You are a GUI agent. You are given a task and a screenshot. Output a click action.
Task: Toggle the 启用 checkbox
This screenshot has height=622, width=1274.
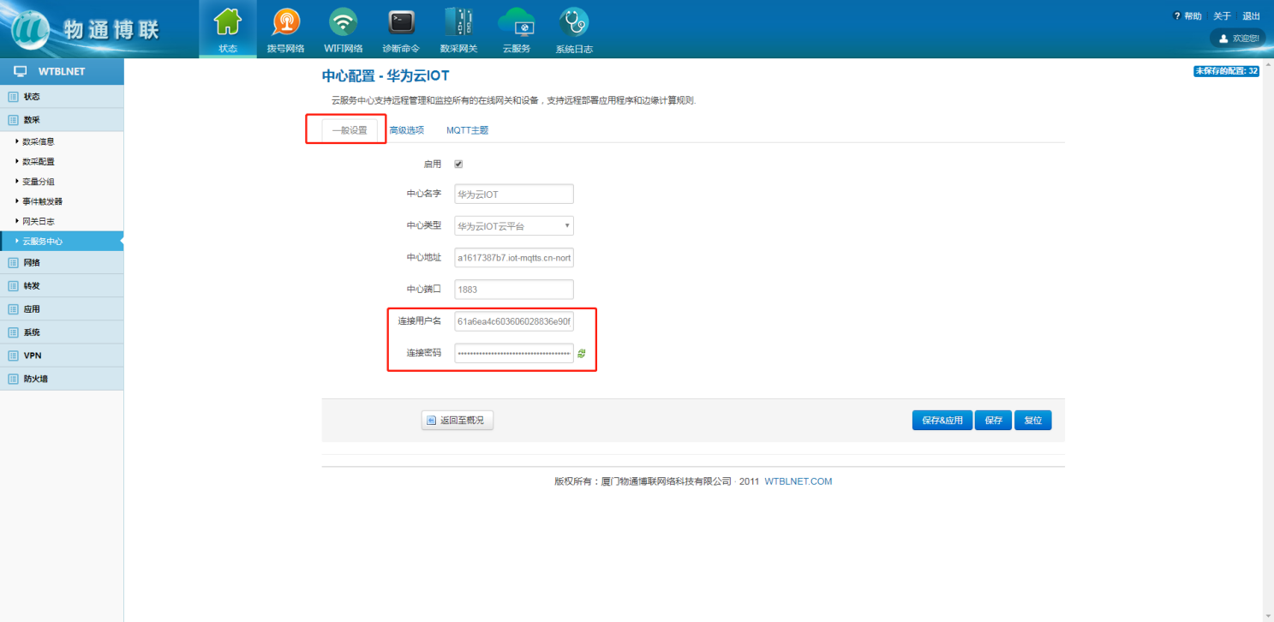tap(458, 164)
